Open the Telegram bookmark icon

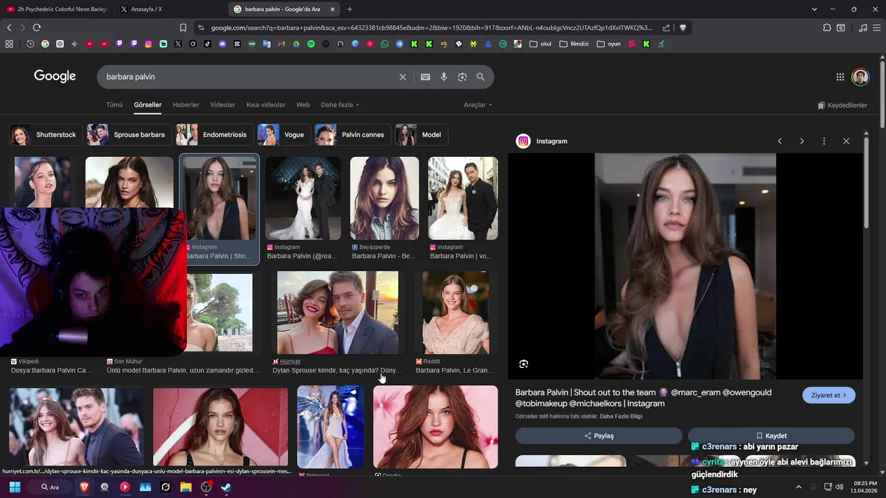(399, 44)
